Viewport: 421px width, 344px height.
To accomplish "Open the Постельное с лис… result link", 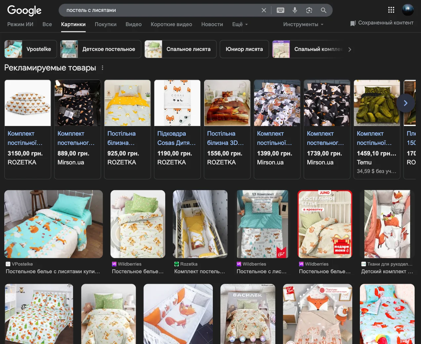I will point(262,271).
